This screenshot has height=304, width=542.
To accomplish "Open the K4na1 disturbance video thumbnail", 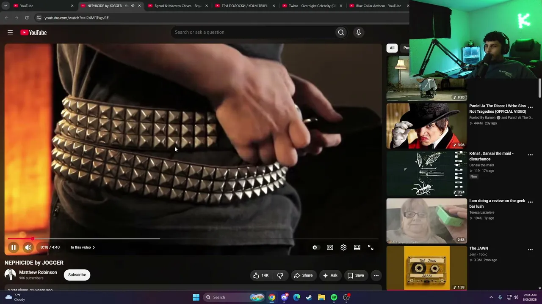I will (426, 174).
